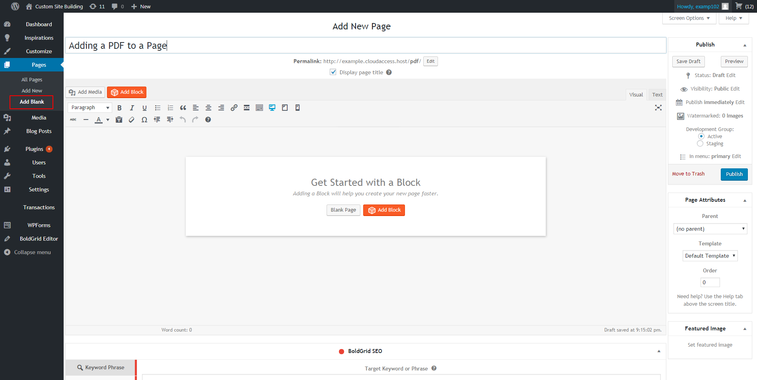Open keyboard shortcuts help icon
This screenshot has width=757, height=380.
tap(208, 120)
